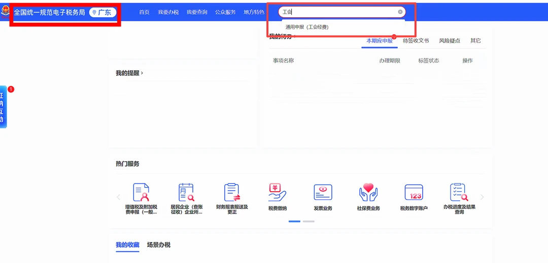Image resolution: width=548 pixels, height=263 pixels.
Task: Open the resident enterprise income tax declaration icon
Action: [186, 192]
